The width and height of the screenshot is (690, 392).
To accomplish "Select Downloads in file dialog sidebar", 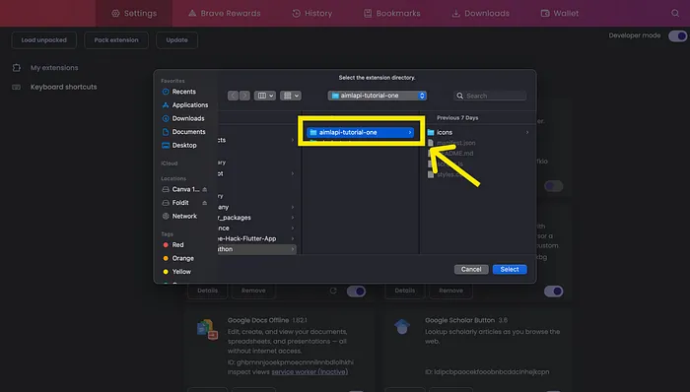I will (188, 118).
